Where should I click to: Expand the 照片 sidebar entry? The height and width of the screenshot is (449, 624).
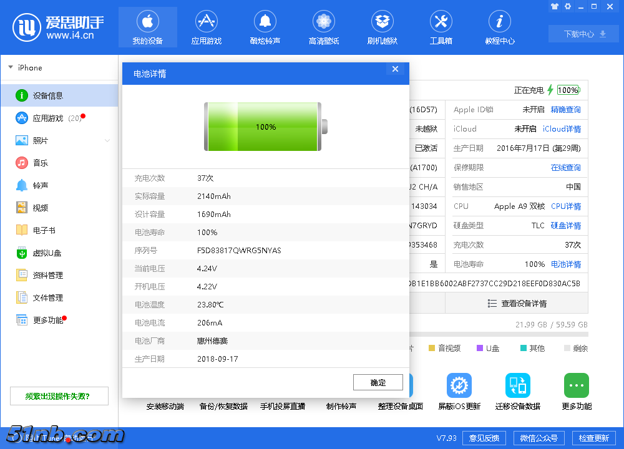tap(107, 140)
